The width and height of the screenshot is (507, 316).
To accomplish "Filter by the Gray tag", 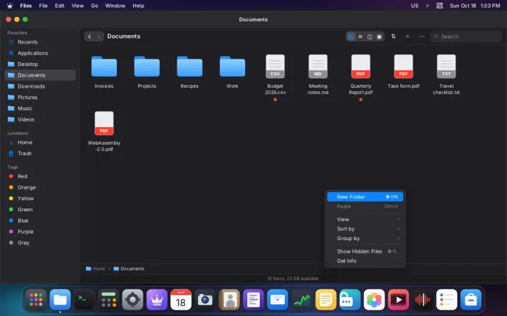I will point(40,243).
